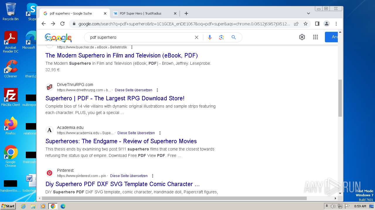The image size is (375, 210).
Task: Click the magnifier search icon
Action: click(x=233, y=37)
